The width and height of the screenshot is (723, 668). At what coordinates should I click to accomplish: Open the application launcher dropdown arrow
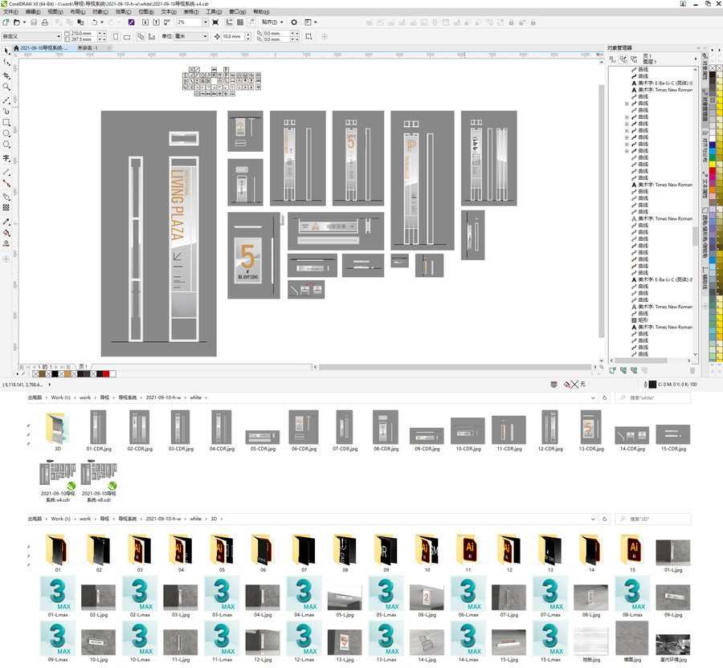click(x=316, y=22)
